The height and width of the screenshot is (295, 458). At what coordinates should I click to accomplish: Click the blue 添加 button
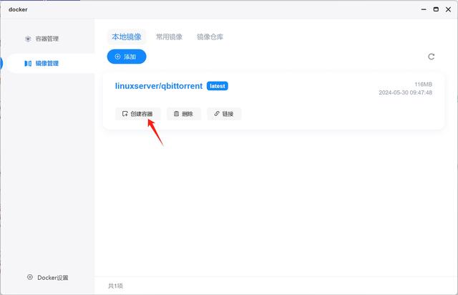tap(127, 57)
